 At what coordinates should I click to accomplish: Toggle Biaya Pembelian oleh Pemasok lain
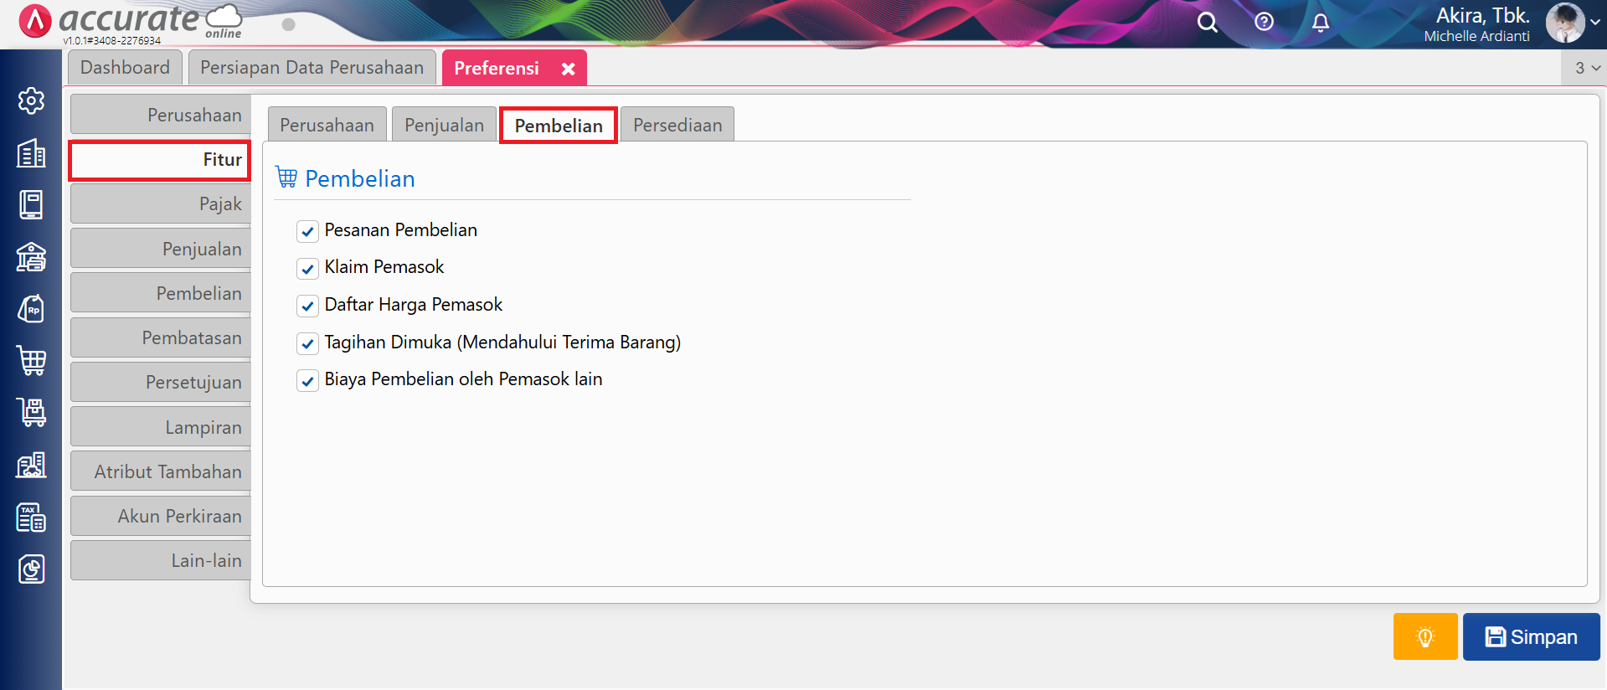point(307,380)
